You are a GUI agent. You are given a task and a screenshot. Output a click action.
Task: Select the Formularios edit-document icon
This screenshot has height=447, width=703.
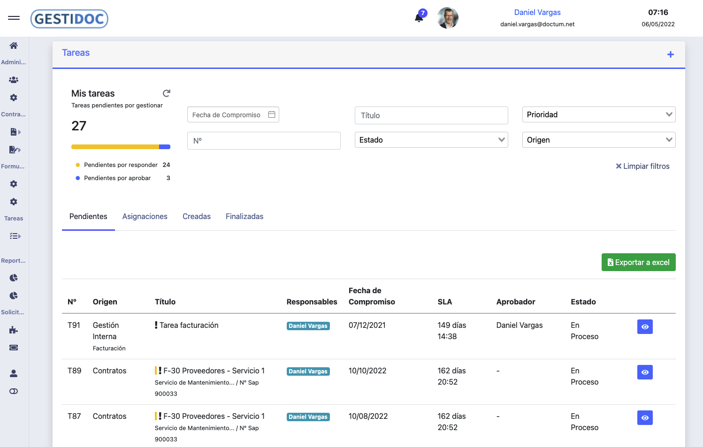13,149
